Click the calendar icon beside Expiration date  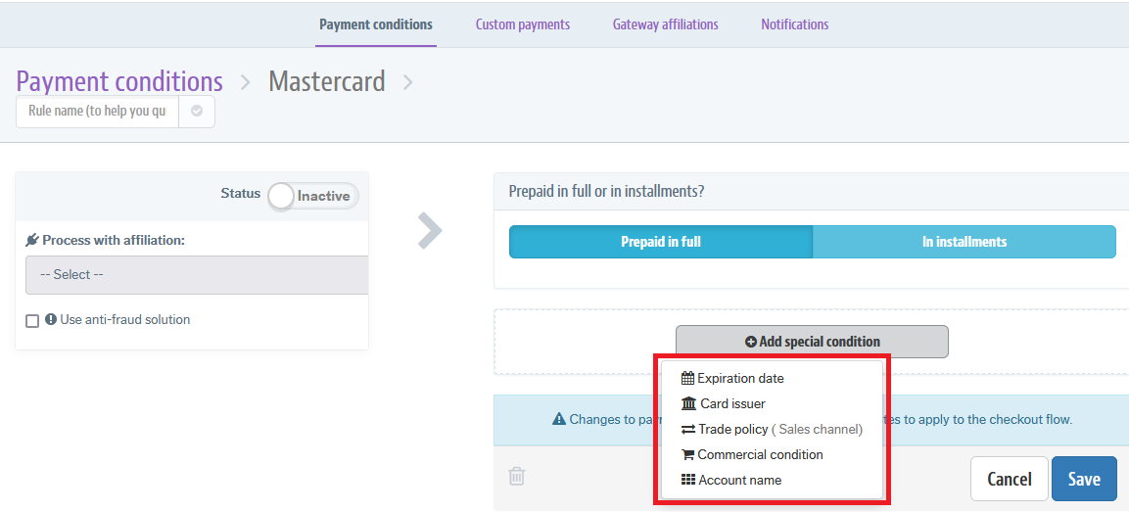[x=687, y=378]
